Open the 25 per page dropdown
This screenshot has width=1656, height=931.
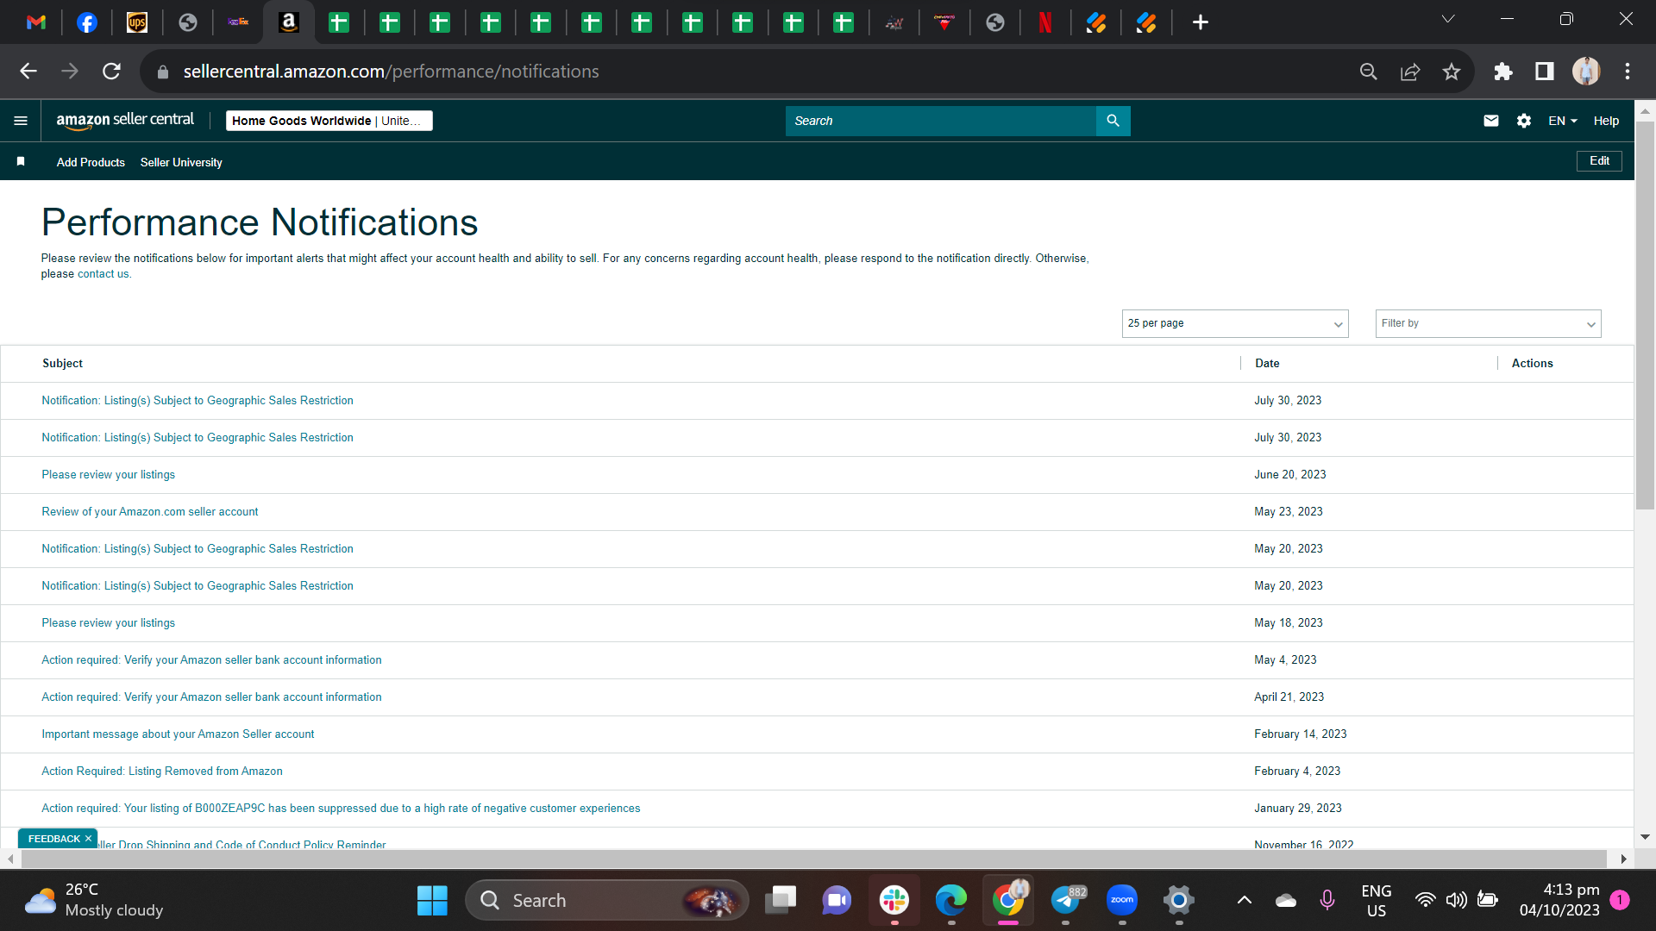1235,323
